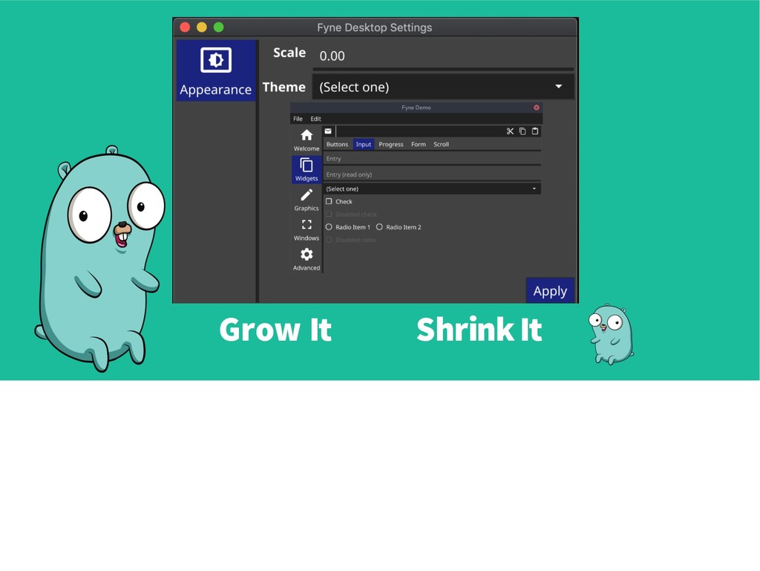Open the Advanced gear icon in Fyne Demo
The width and height of the screenshot is (760, 571).
click(307, 254)
